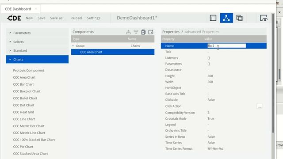Switch to Advanced Properties
This screenshot has width=283, height=159.
click(202, 32)
